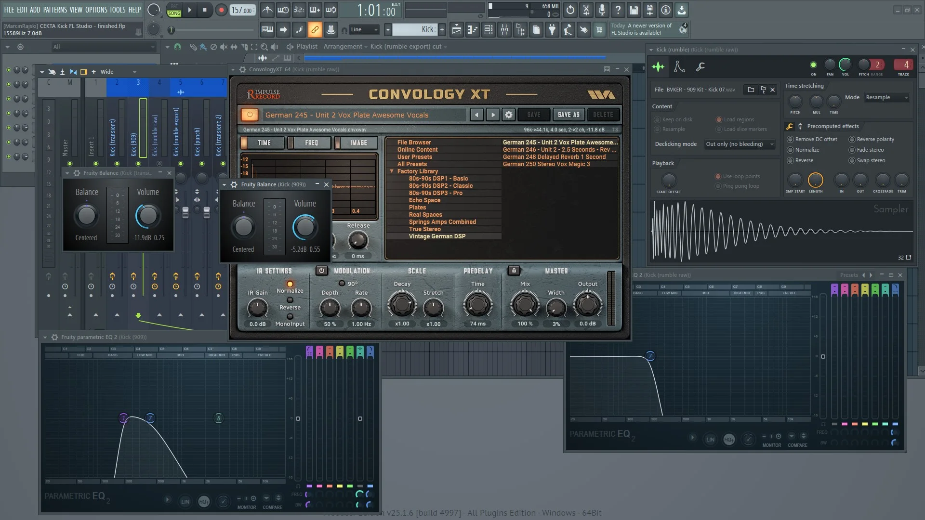Click the SAVE AS button in Convology XT

pyautogui.click(x=568, y=115)
